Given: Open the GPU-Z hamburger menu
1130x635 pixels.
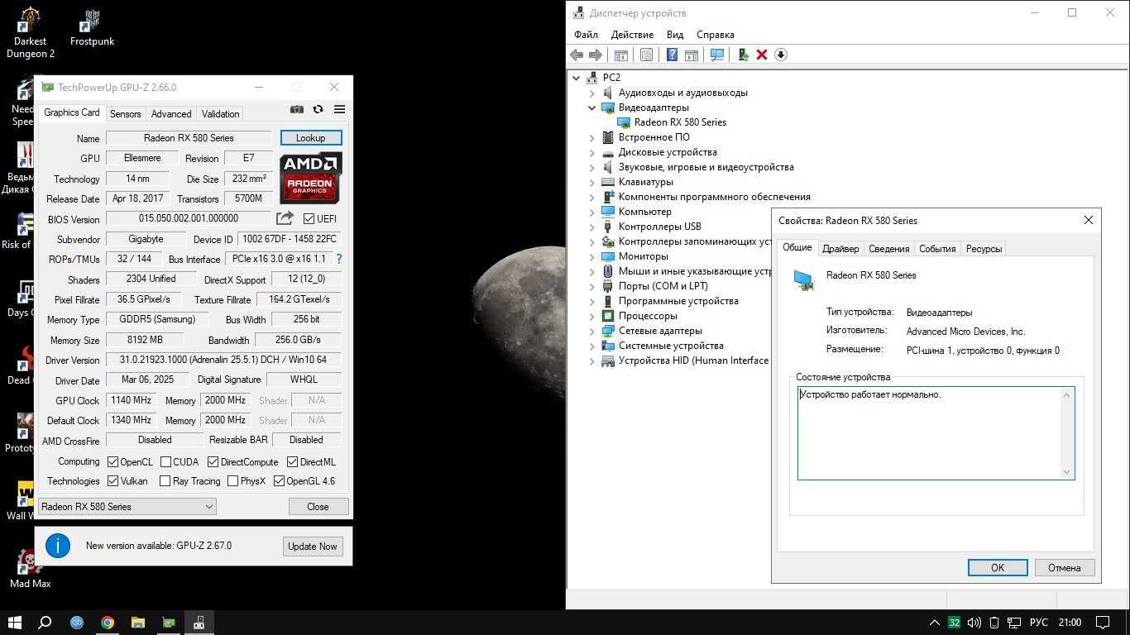Looking at the screenshot, I should pos(339,109).
